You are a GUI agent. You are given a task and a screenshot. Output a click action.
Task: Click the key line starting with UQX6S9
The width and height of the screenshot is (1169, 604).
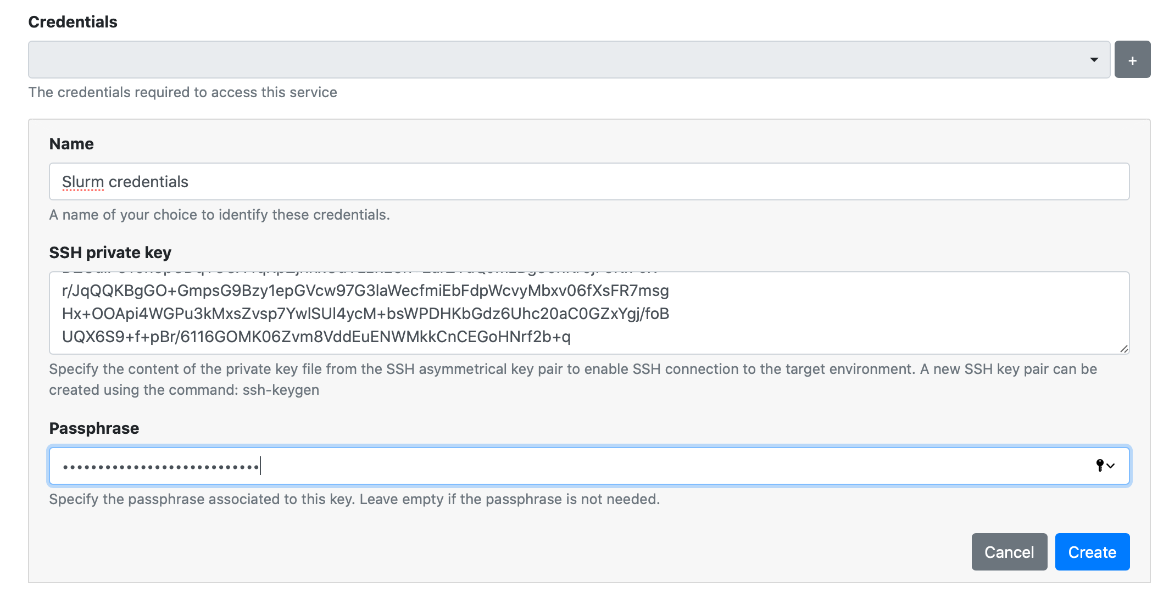coord(316,337)
